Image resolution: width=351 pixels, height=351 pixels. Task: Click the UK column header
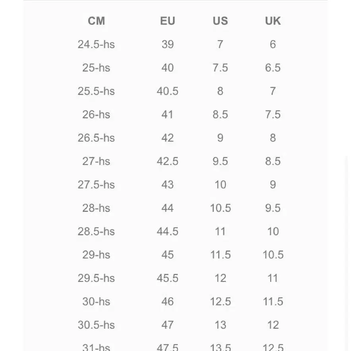(x=273, y=21)
